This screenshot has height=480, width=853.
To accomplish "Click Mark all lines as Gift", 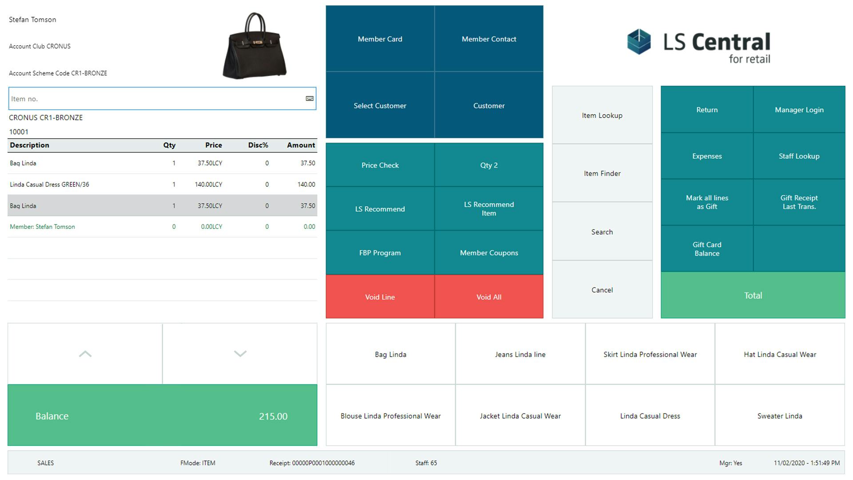I will click(x=707, y=202).
